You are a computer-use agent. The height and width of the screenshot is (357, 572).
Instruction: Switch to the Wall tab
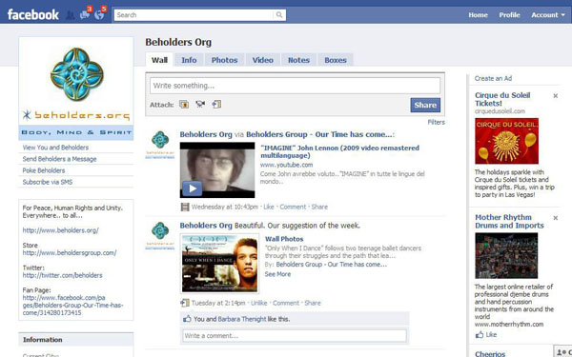(159, 60)
